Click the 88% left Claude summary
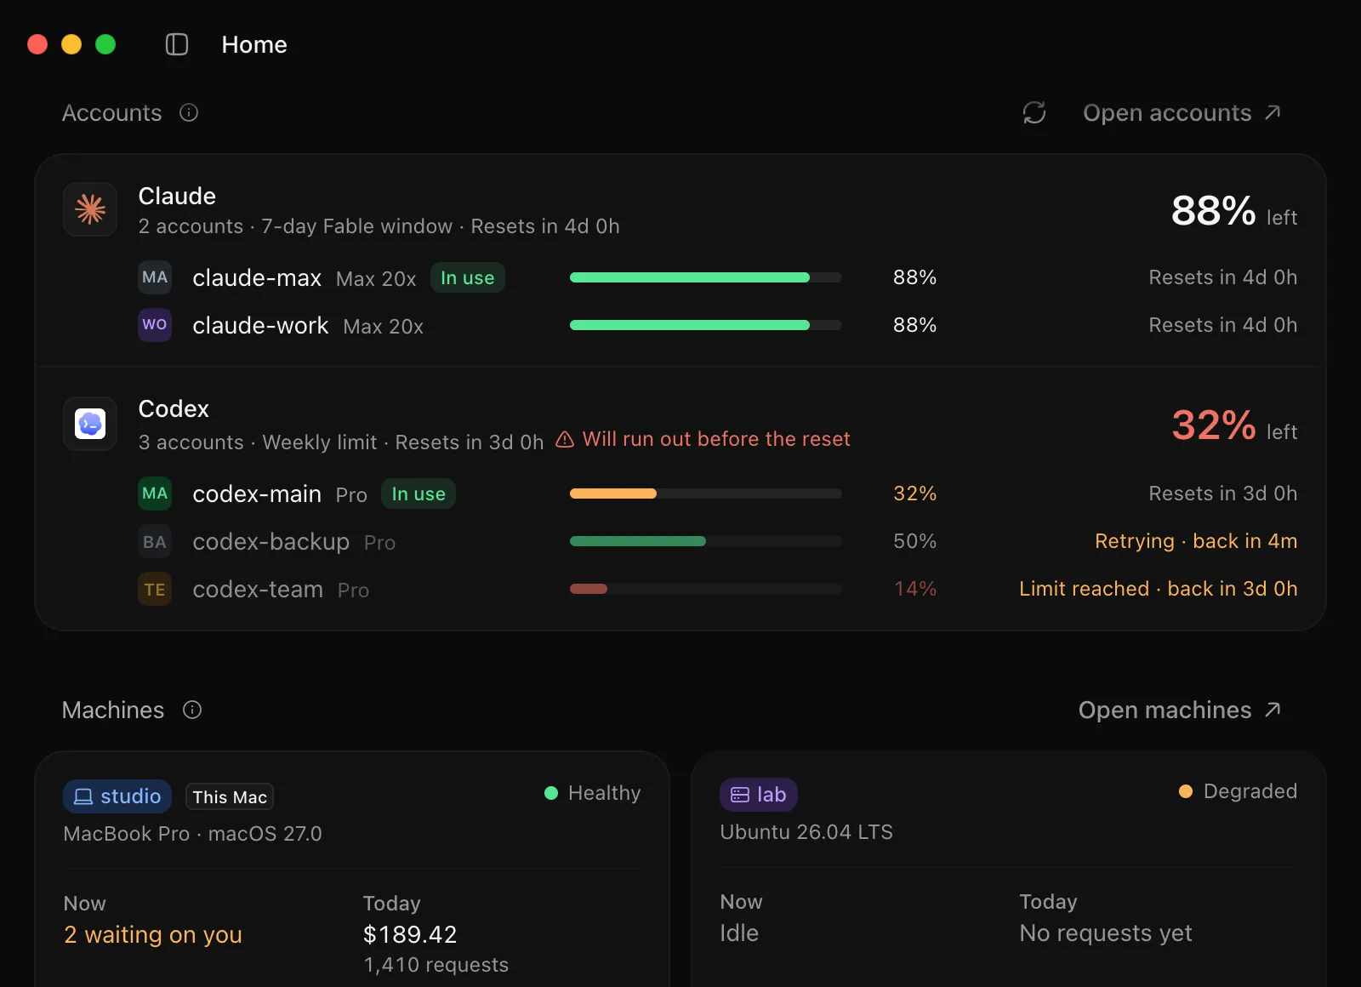Image resolution: width=1361 pixels, height=987 pixels. [x=1234, y=211]
